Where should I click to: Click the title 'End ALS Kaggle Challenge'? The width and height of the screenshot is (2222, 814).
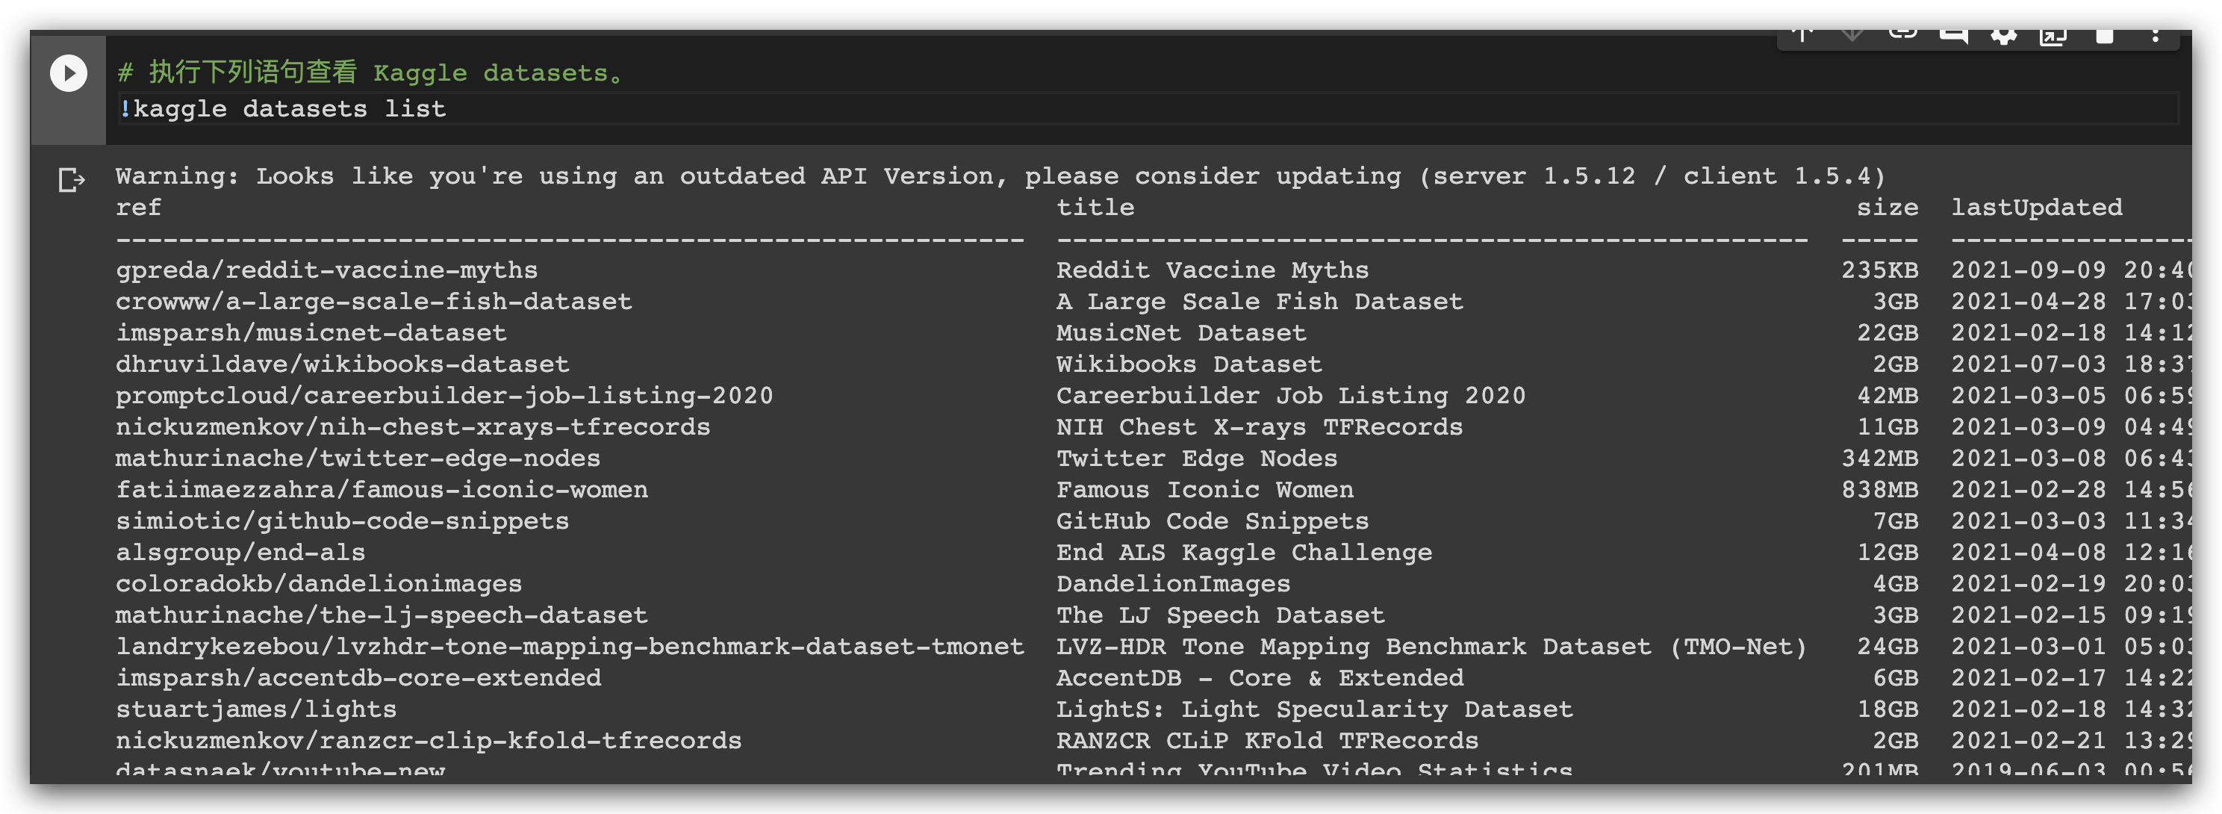pos(1244,553)
